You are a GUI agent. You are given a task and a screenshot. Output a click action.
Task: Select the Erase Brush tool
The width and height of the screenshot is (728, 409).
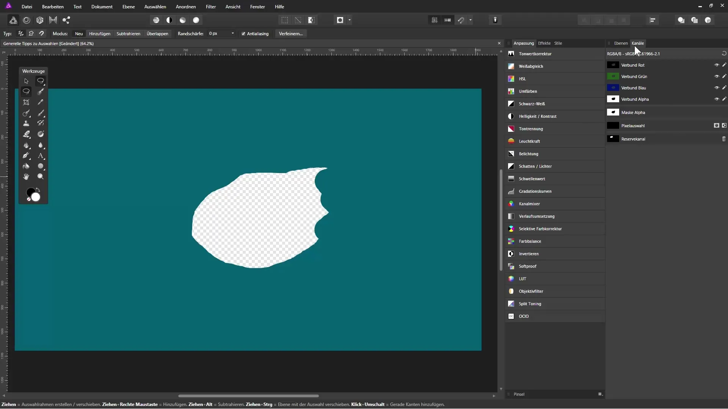tap(26, 134)
